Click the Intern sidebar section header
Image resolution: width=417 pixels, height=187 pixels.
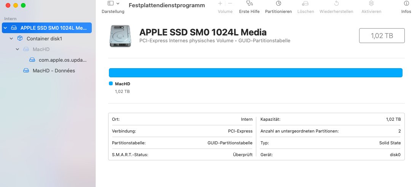click(x=10, y=19)
